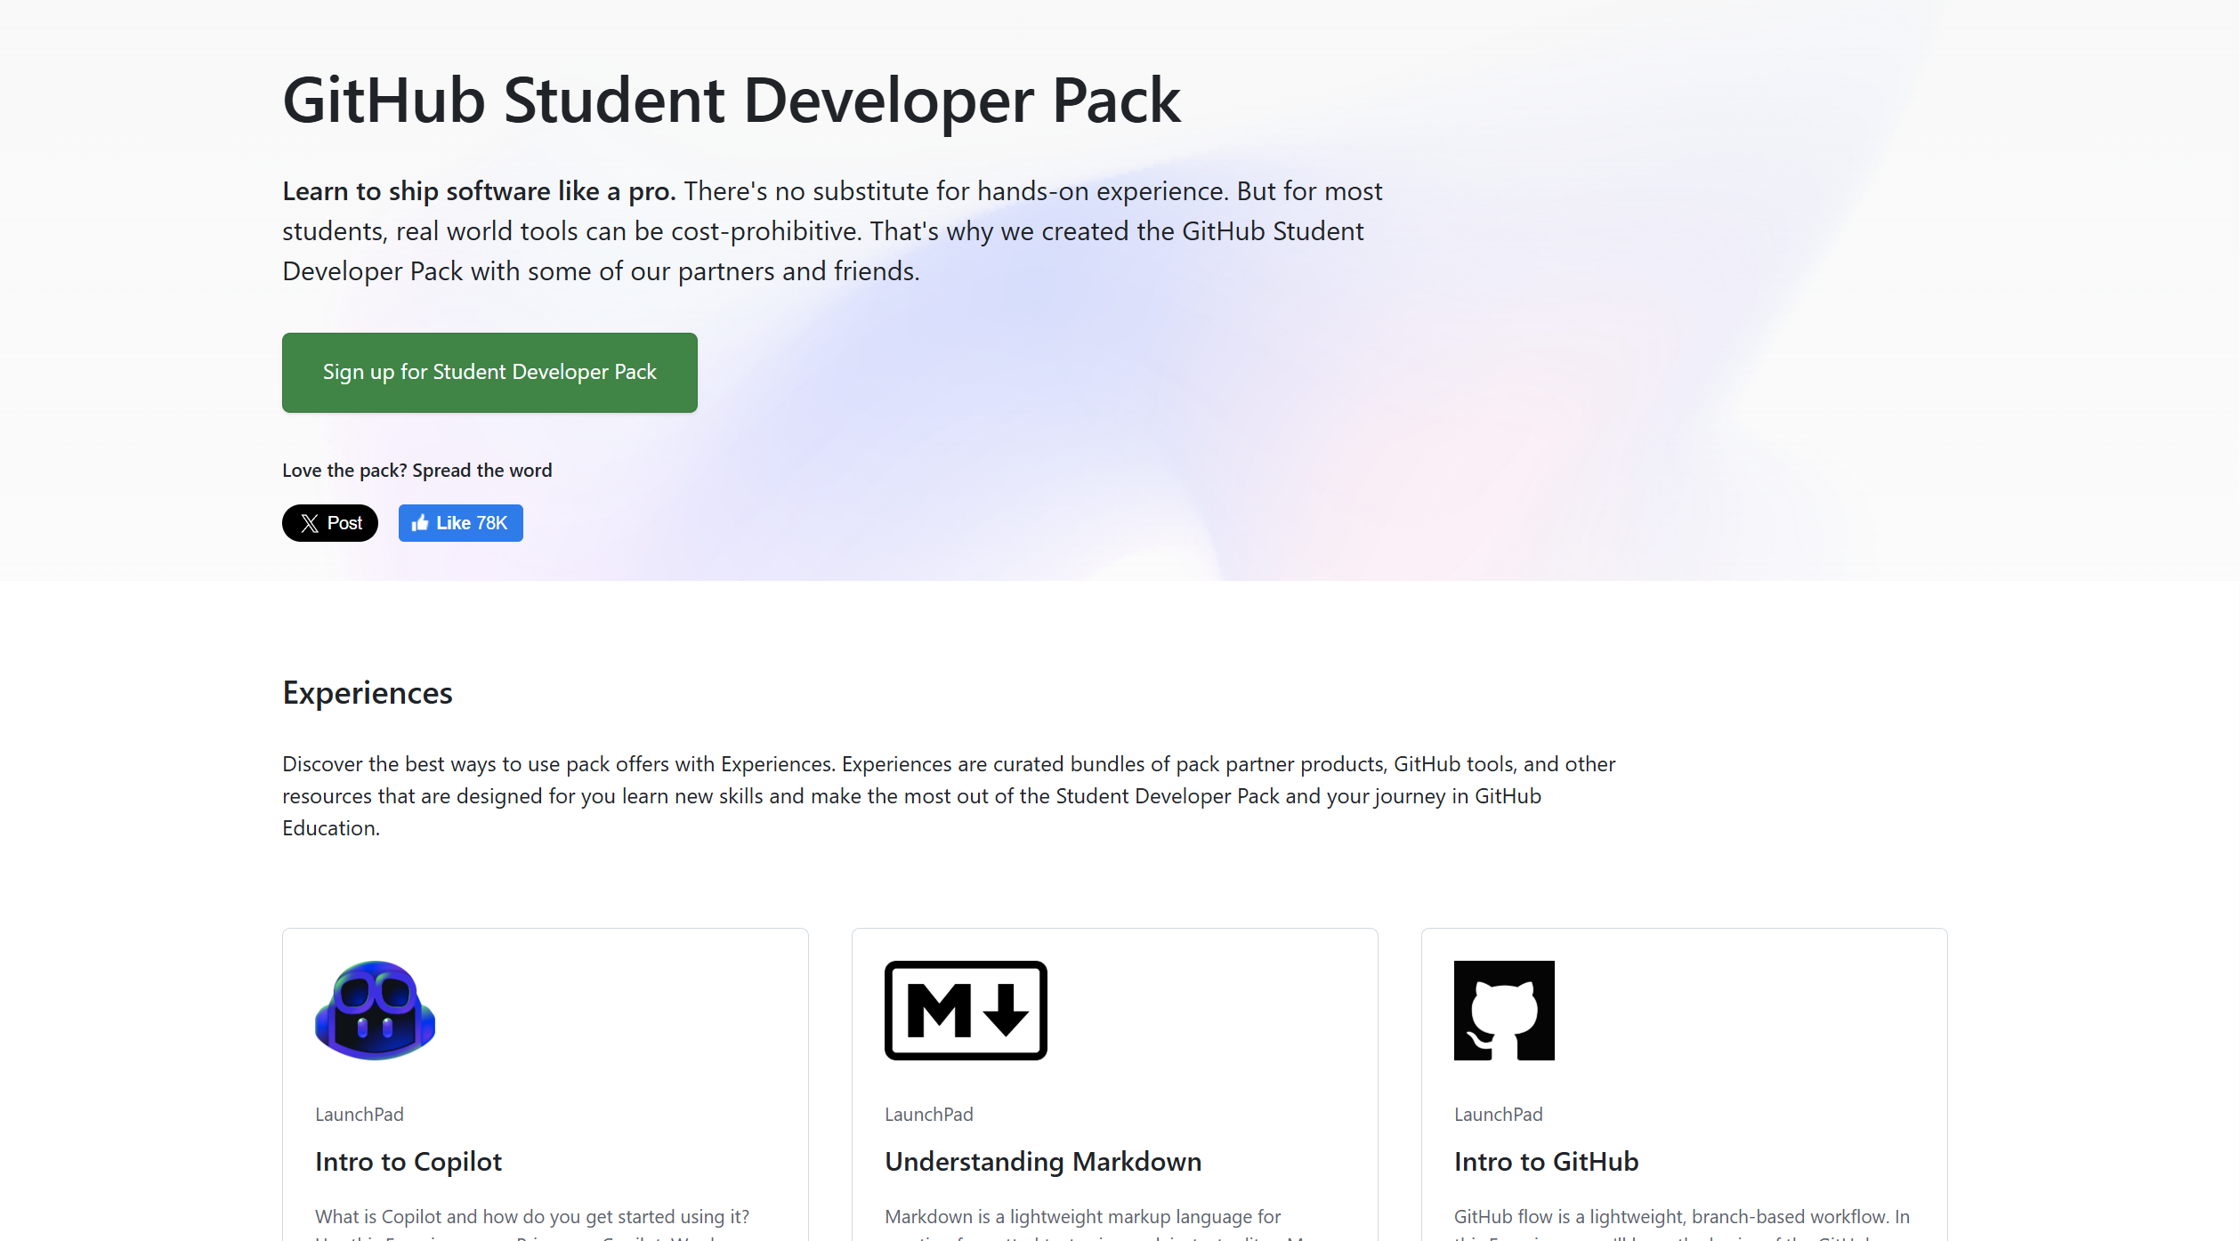Click the Copilot card description text
The height and width of the screenshot is (1241, 2240).
tap(532, 1222)
